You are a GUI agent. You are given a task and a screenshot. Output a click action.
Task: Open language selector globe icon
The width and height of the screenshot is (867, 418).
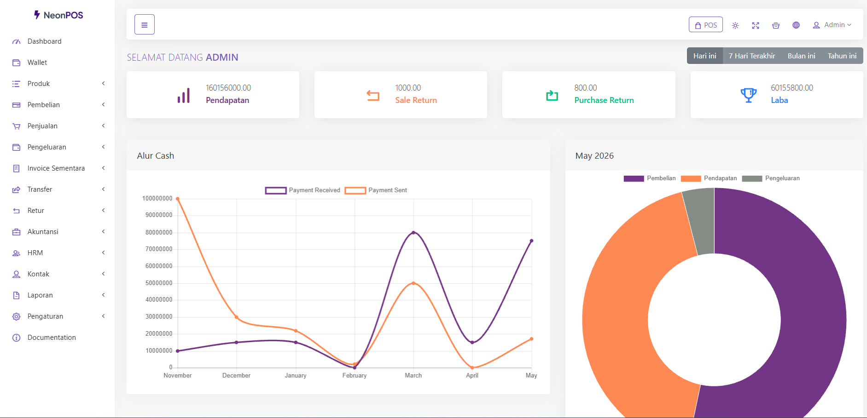tap(796, 25)
